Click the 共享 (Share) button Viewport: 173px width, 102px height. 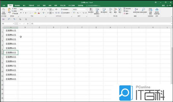(169, 5)
